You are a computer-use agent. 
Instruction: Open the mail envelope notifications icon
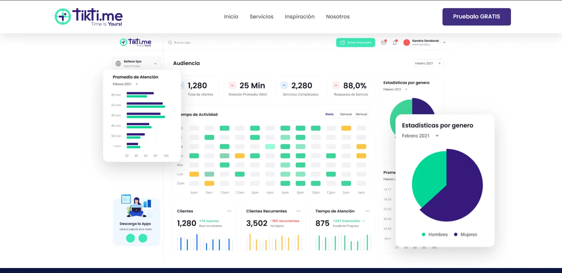pos(384,42)
